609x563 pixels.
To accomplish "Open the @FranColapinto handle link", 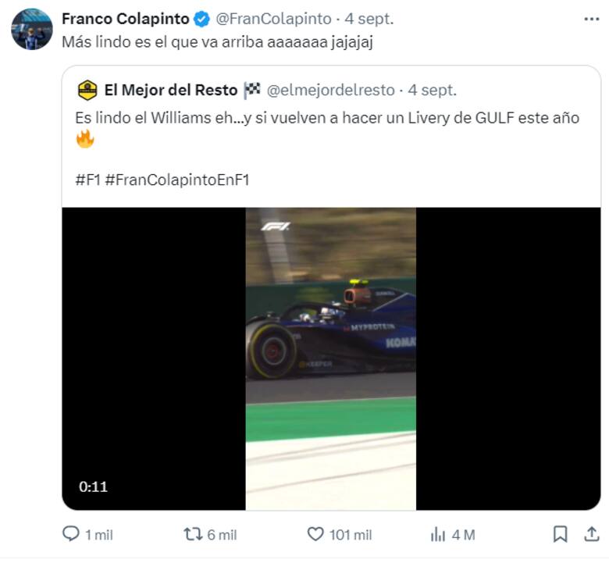I will 267,18.
